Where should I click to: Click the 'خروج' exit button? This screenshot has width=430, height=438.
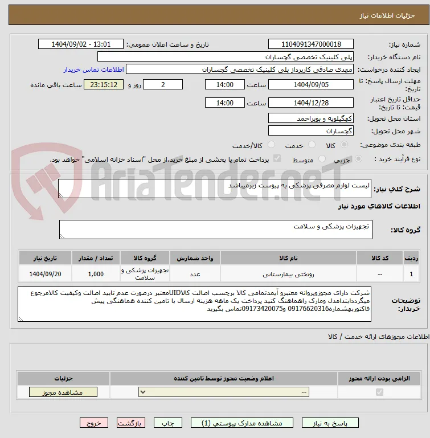[94, 423]
